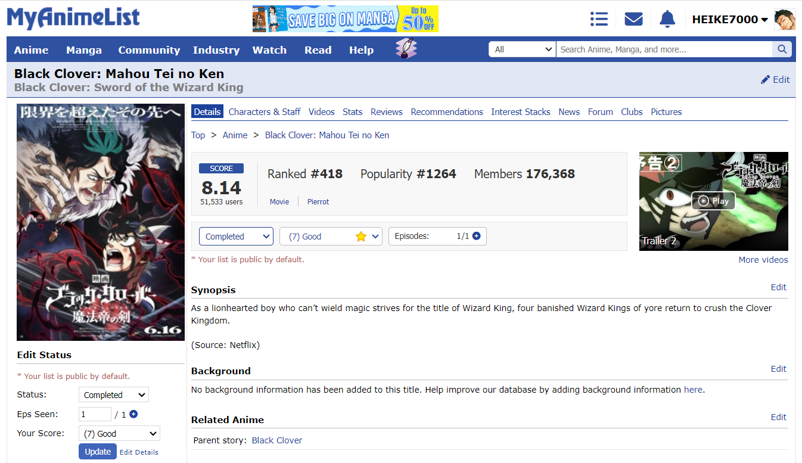This screenshot has height=463, width=802.
Task: Expand HEIKE7000 user account menu
Action: click(x=729, y=20)
